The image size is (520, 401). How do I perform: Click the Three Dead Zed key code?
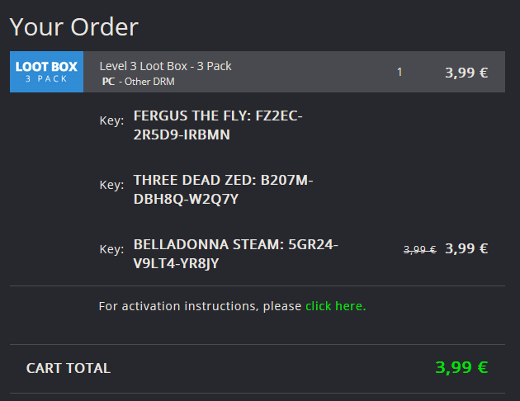pyautogui.click(x=223, y=190)
